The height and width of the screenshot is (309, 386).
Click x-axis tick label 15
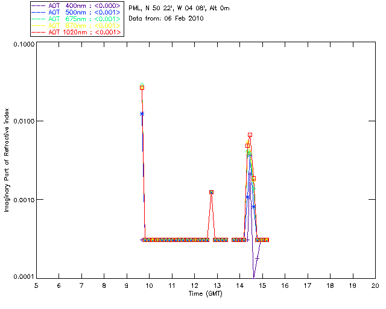pyautogui.click(x=262, y=285)
